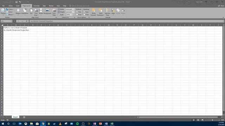Click the Share button
The image size is (225, 126).
click(x=221, y=6)
